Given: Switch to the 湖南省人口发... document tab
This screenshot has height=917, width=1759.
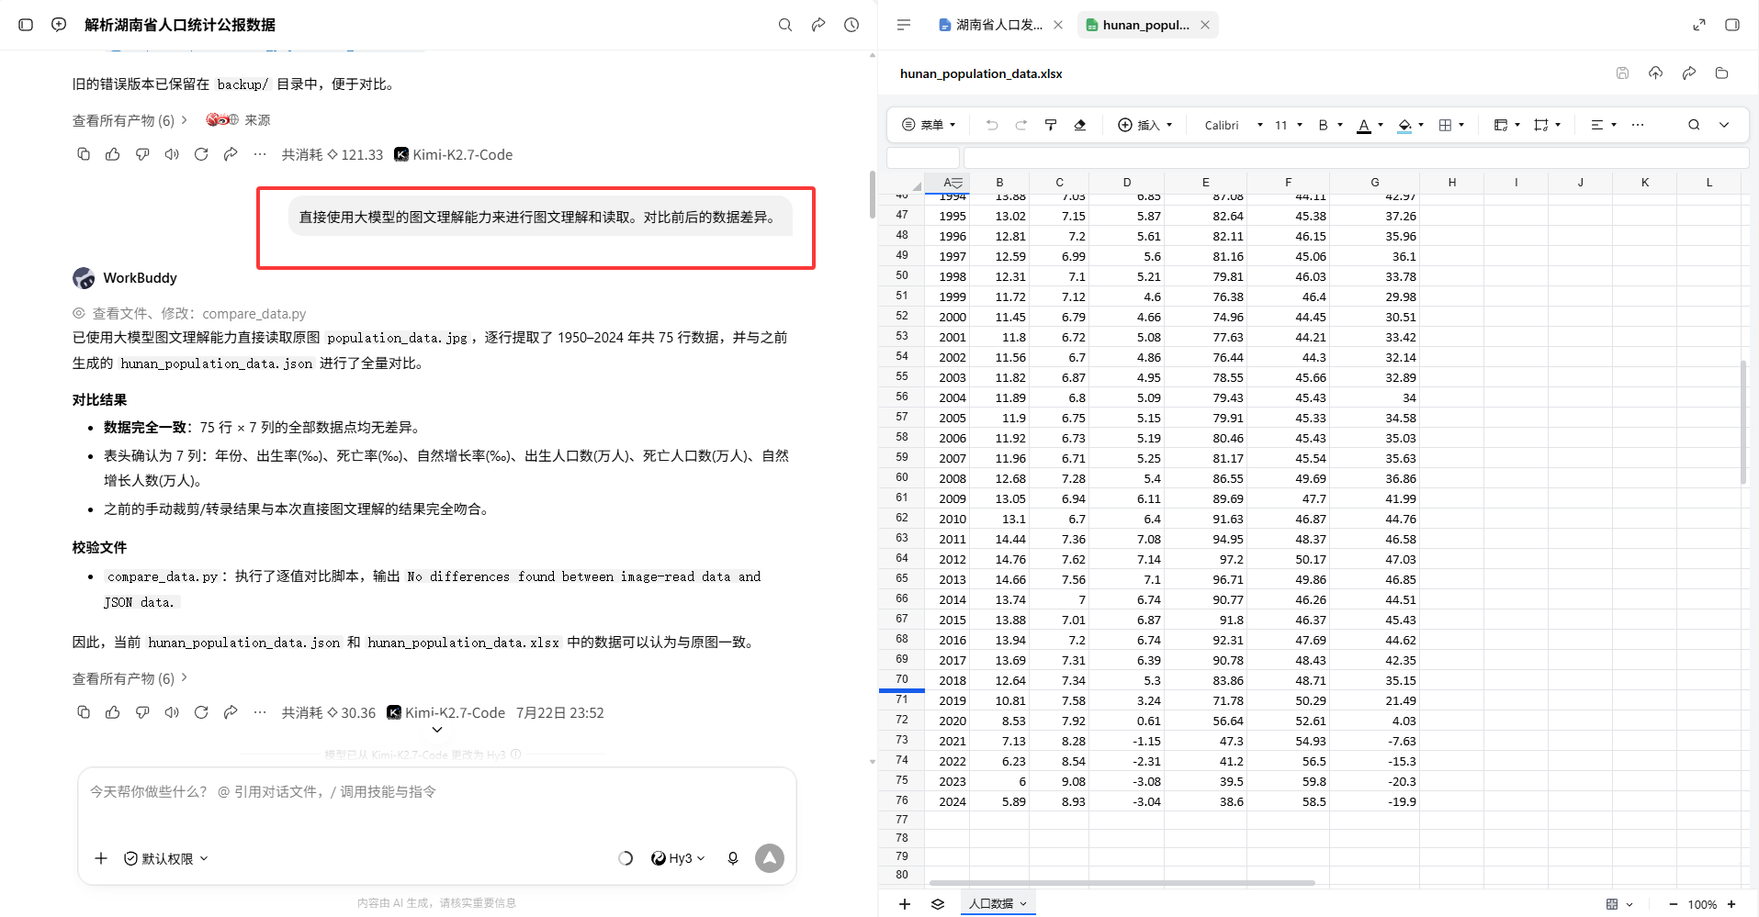Looking at the screenshot, I should (x=990, y=25).
